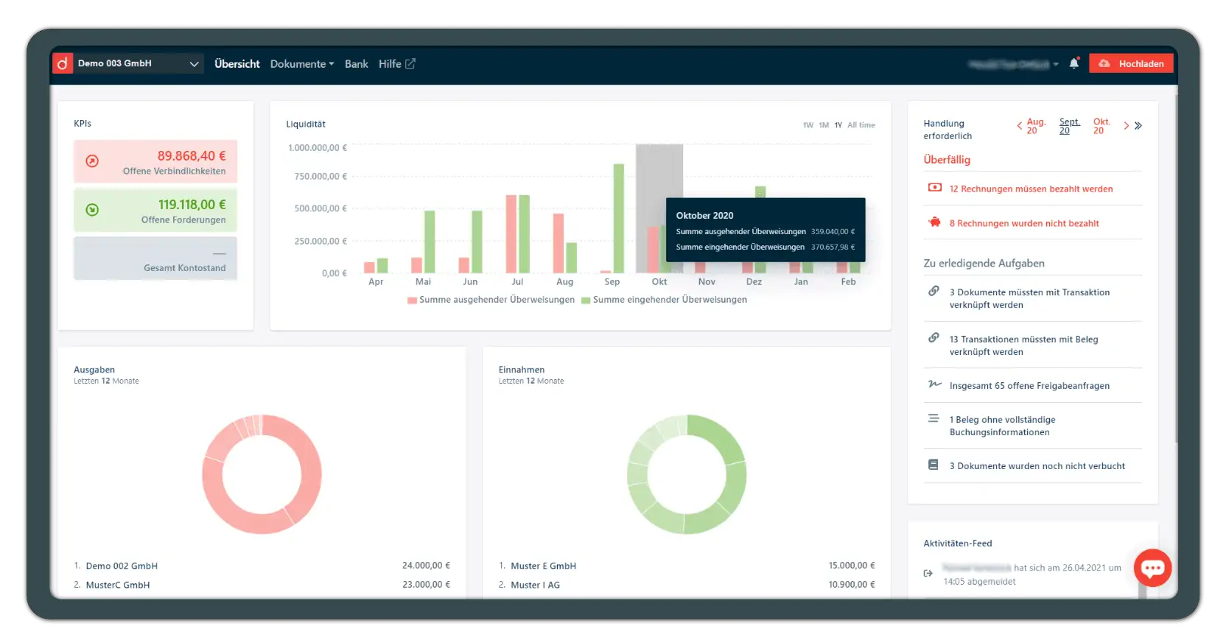Open the Hilfe external link
Image resolution: width=1215 pixels, height=637 pixels.
(x=396, y=64)
